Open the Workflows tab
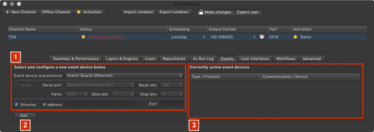 (x=286, y=59)
